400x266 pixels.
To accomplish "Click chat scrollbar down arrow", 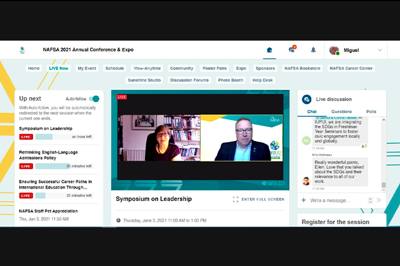I will click(383, 190).
